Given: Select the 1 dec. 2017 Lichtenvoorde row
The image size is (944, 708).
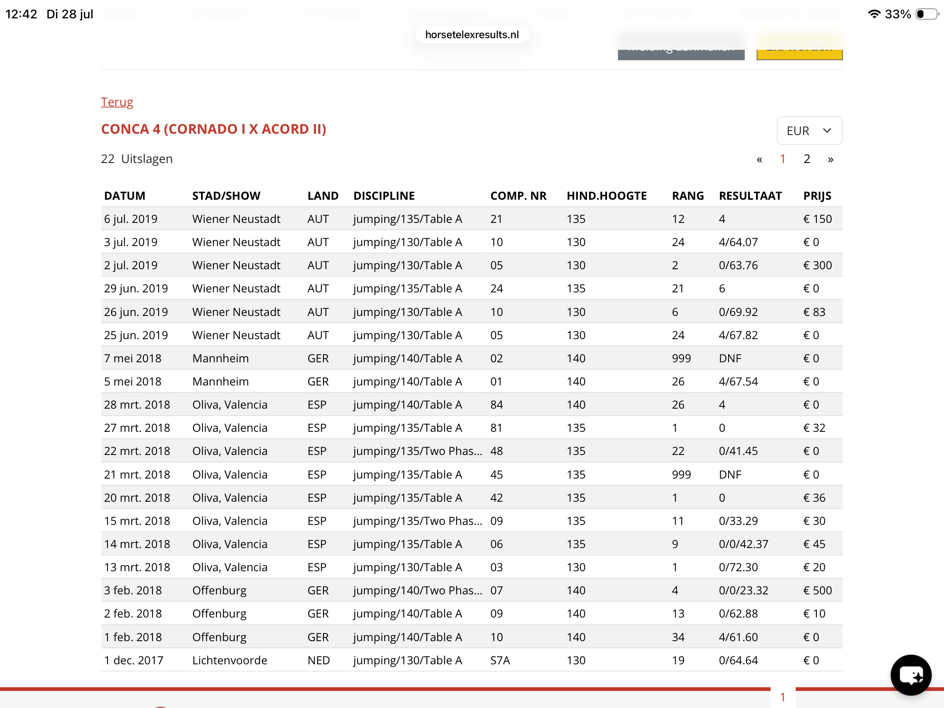Looking at the screenshot, I should [x=472, y=660].
